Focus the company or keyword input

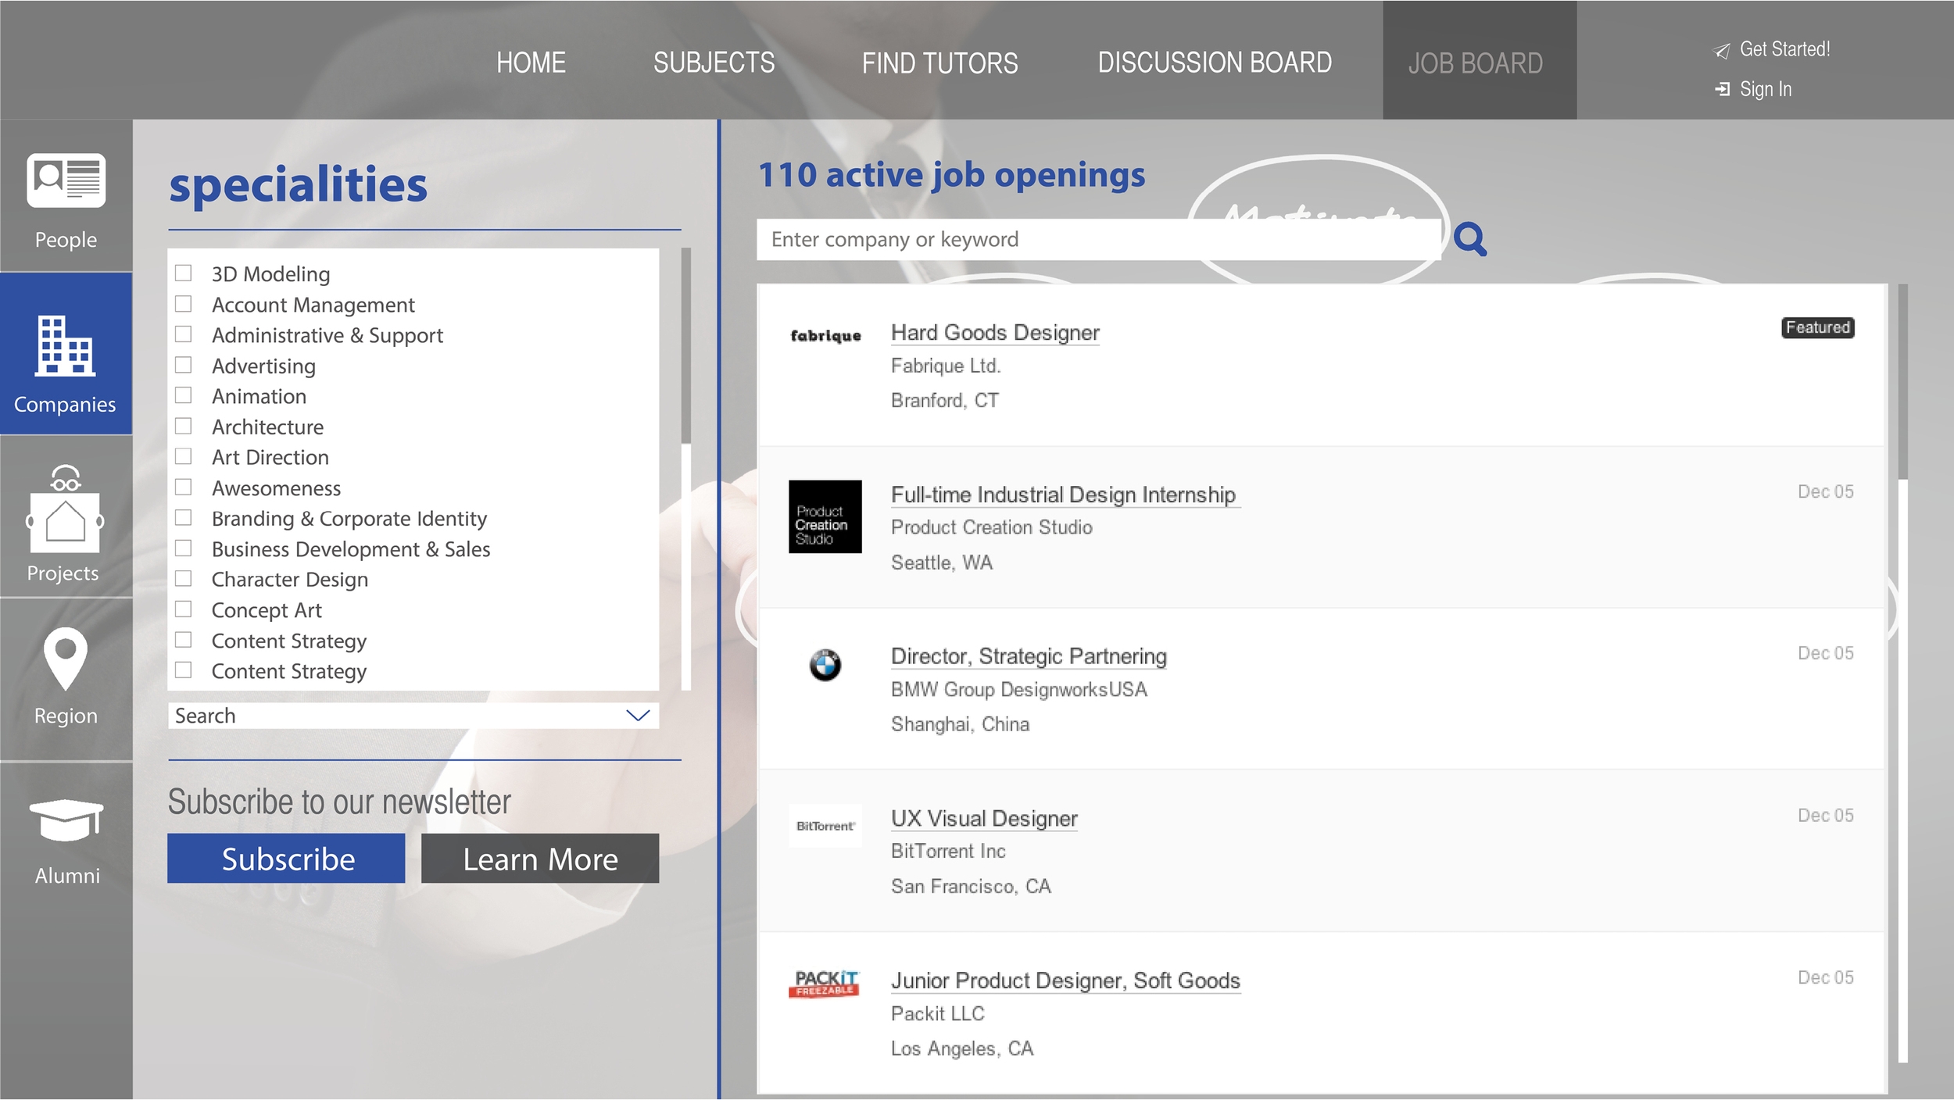pos(1094,239)
